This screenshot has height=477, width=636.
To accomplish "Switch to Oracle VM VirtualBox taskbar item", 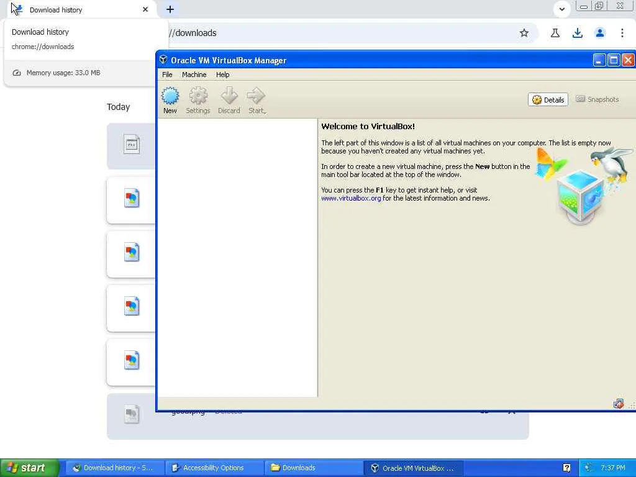I will pyautogui.click(x=413, y=468).
